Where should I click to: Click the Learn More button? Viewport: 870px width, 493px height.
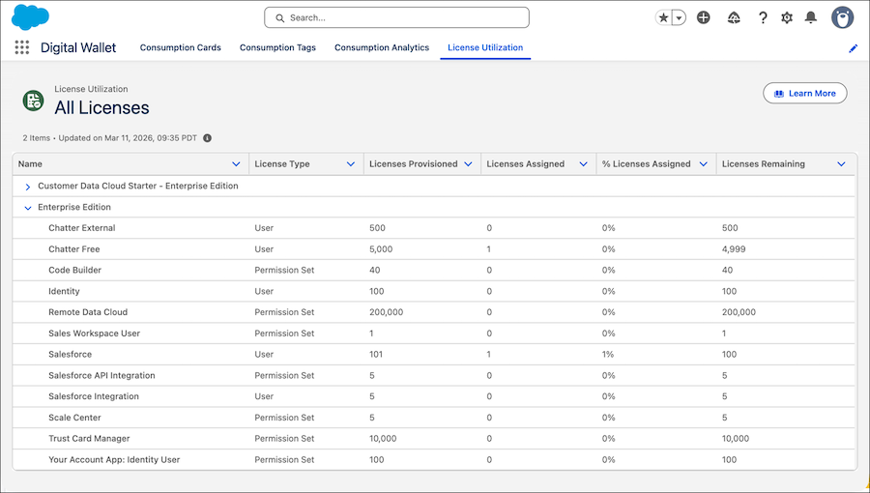coord(805,93)
